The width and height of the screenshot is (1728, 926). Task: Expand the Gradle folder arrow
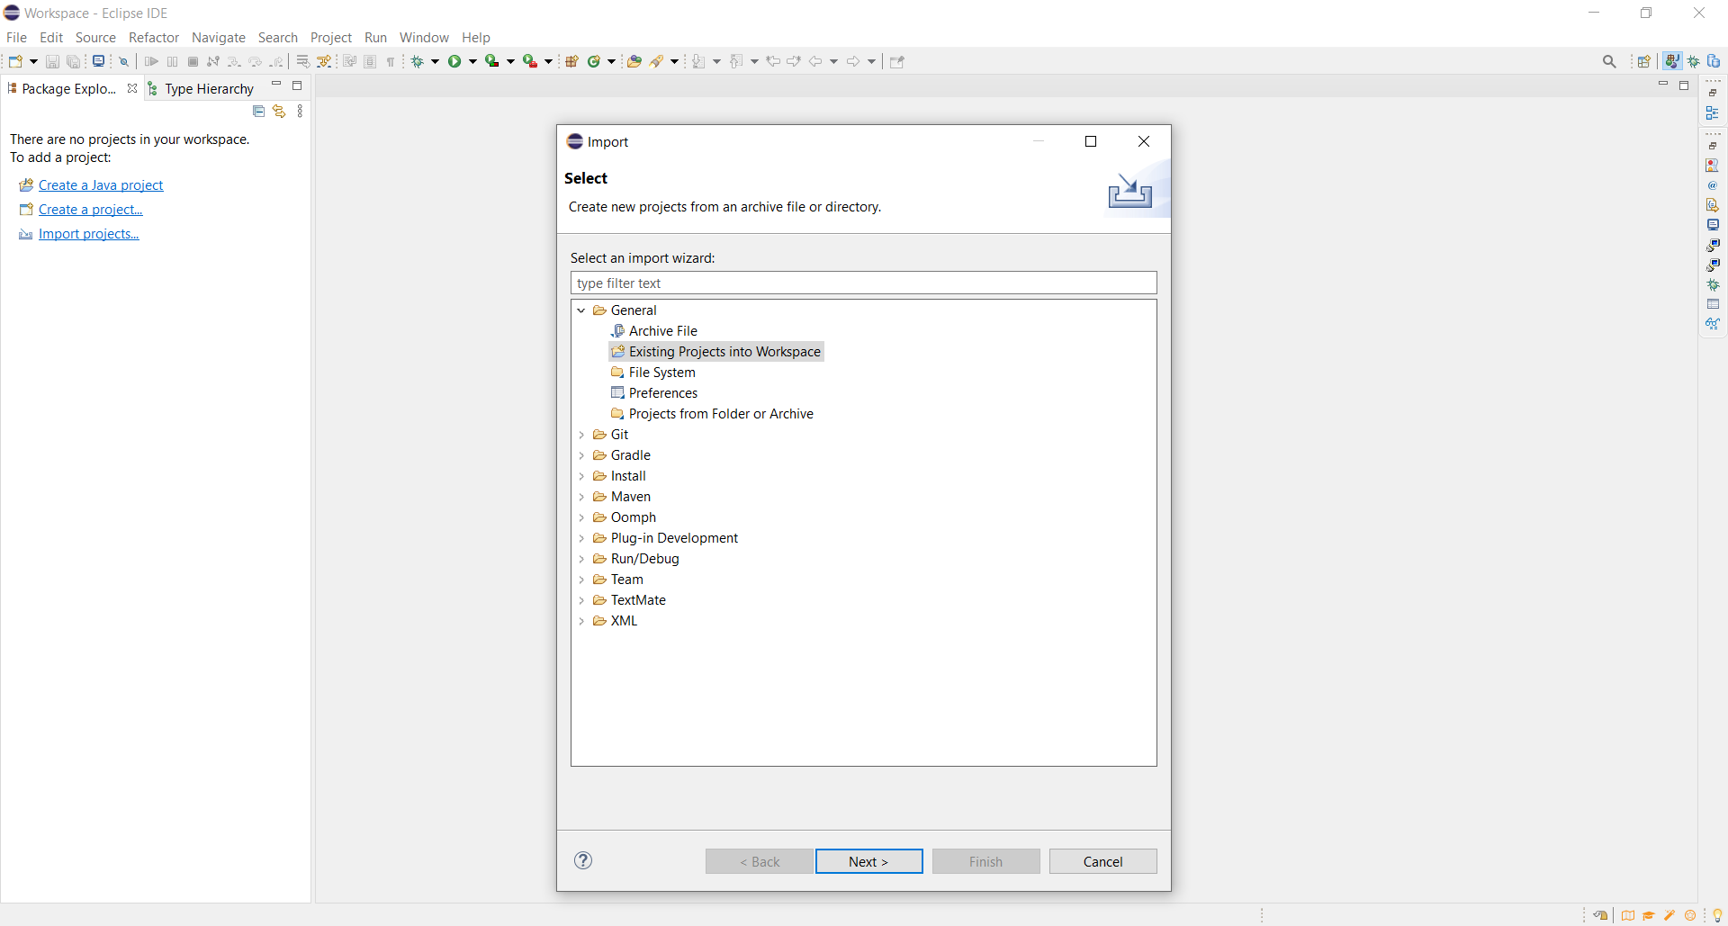[581, 455]
